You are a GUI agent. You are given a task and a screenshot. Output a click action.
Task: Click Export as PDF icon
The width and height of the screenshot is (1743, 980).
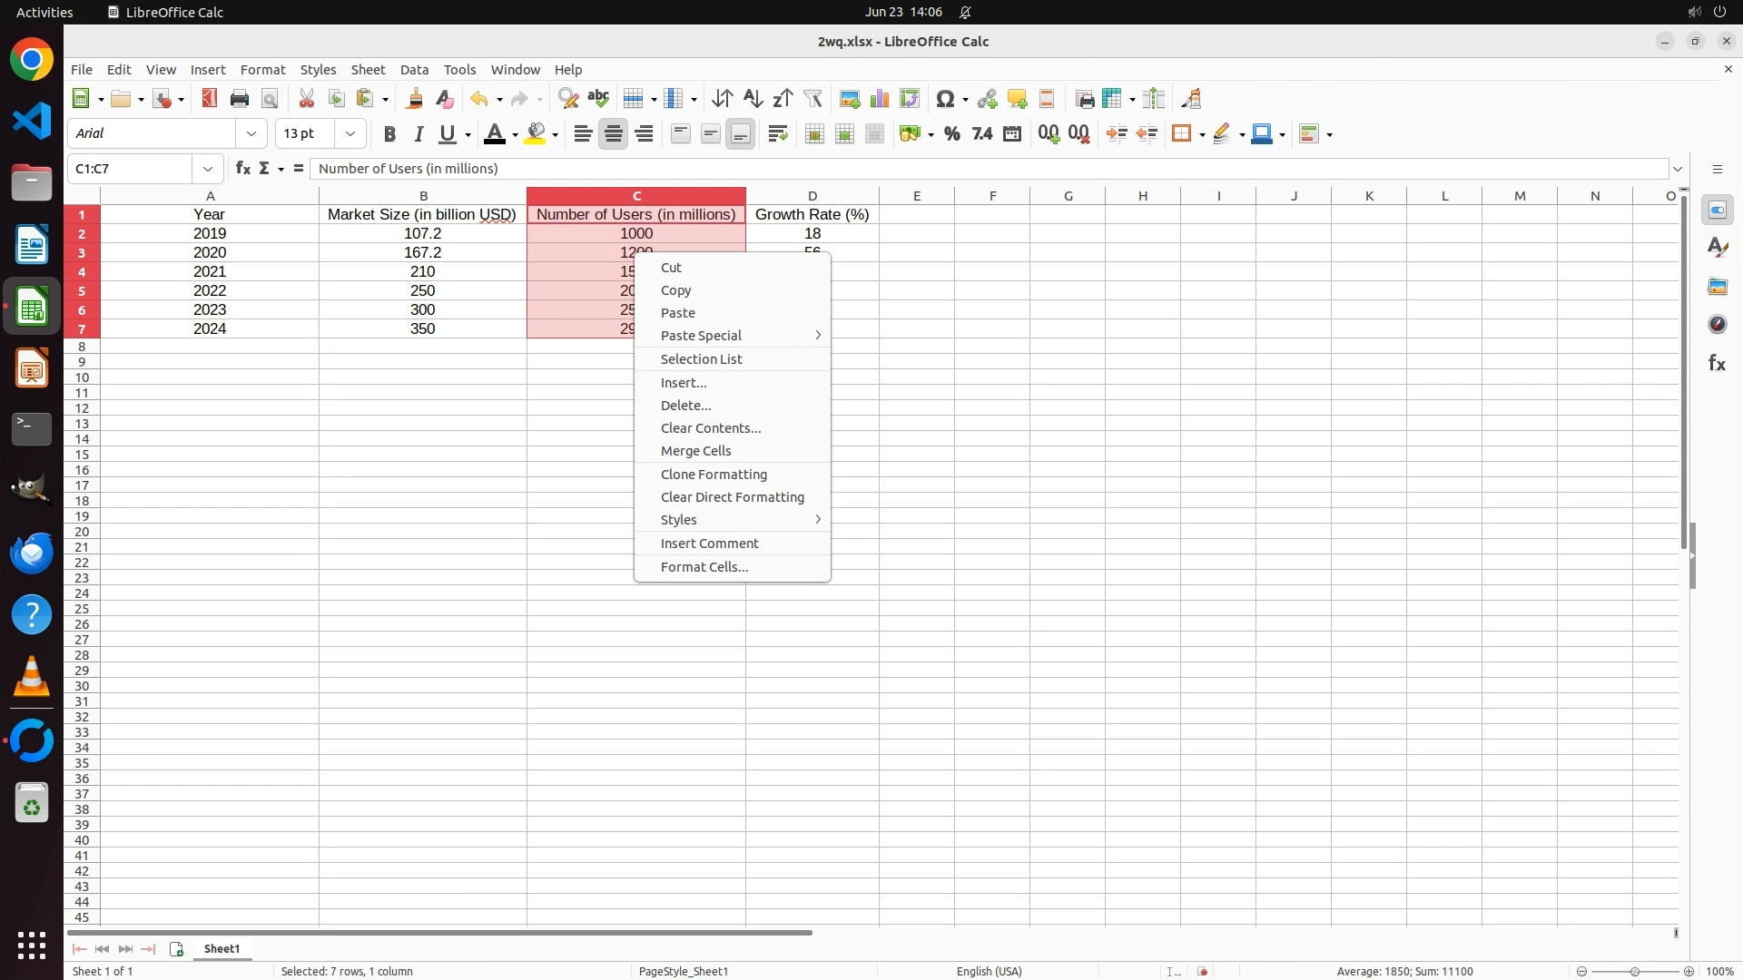coord(210,99)
